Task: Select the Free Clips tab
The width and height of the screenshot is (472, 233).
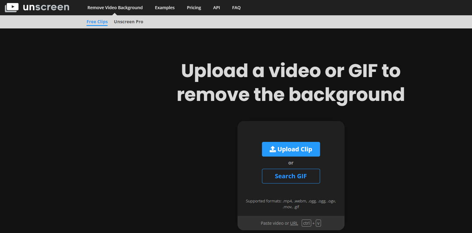Action: (97, 22)
